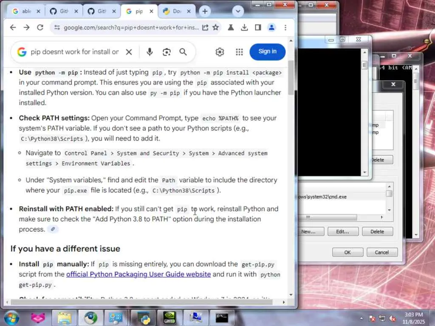Click system variables list scroll-down arrow
The width and height of the screenshot is (435, 326).
[x=389, y=210]
